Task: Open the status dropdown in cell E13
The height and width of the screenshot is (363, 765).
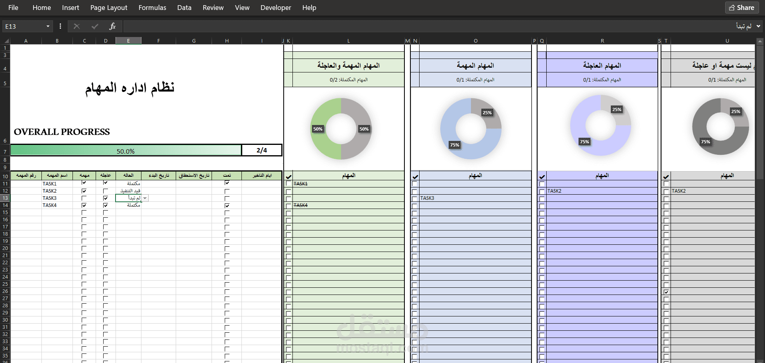Action: 145,198
